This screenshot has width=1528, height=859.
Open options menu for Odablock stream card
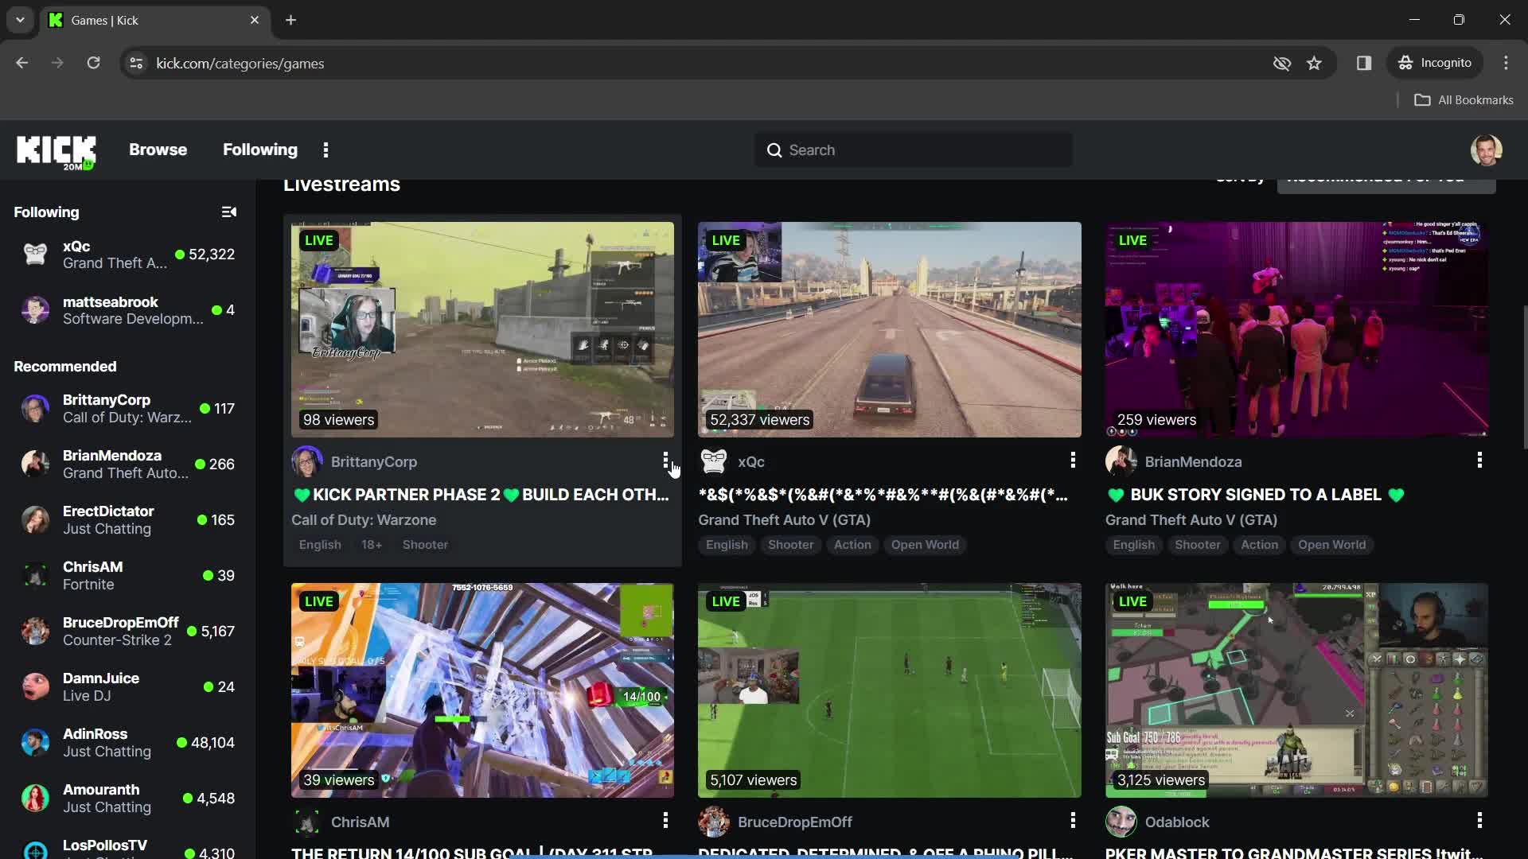pos(1479,821)
